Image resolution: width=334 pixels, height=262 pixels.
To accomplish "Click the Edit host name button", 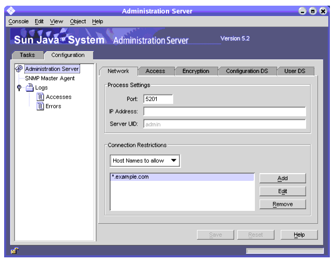I will pyautogui.click(x=283, y=191).
